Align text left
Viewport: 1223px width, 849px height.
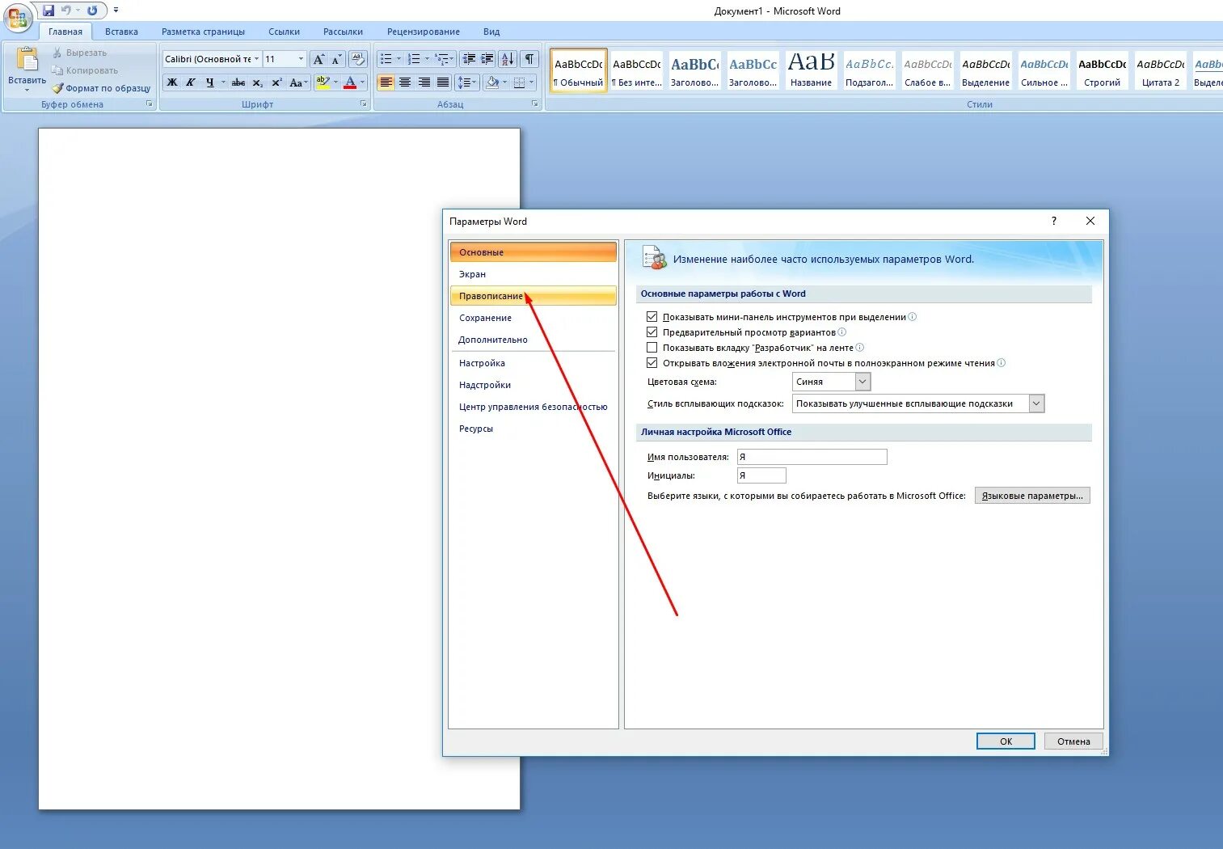click(386, 82)
